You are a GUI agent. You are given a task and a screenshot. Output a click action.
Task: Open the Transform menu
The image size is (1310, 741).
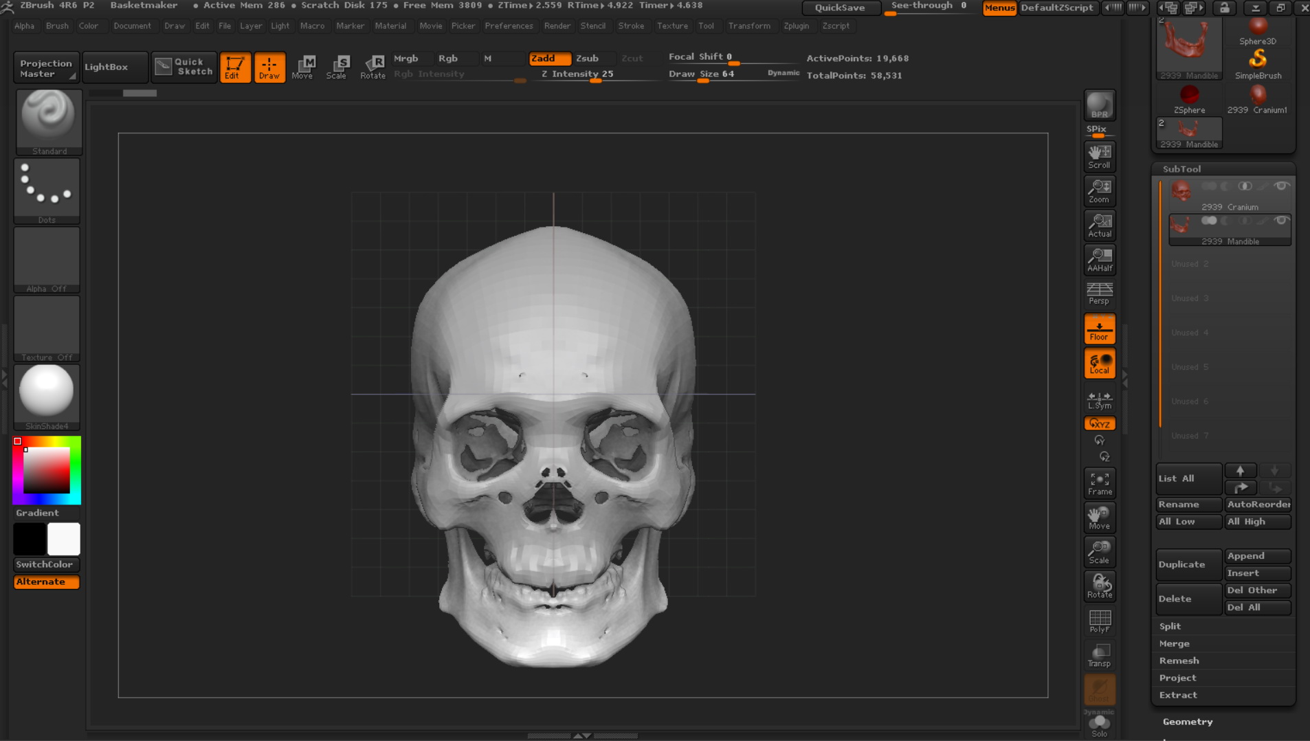pos(749,25)
